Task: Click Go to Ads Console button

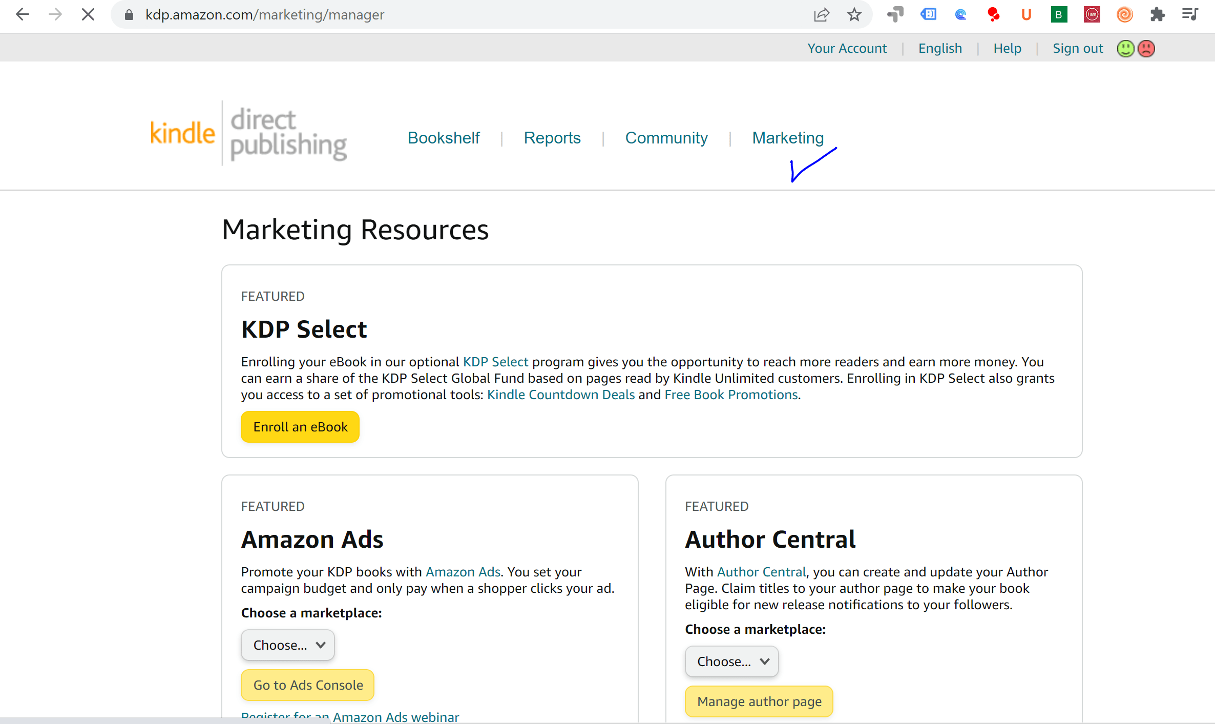Action: pos(308,685)
